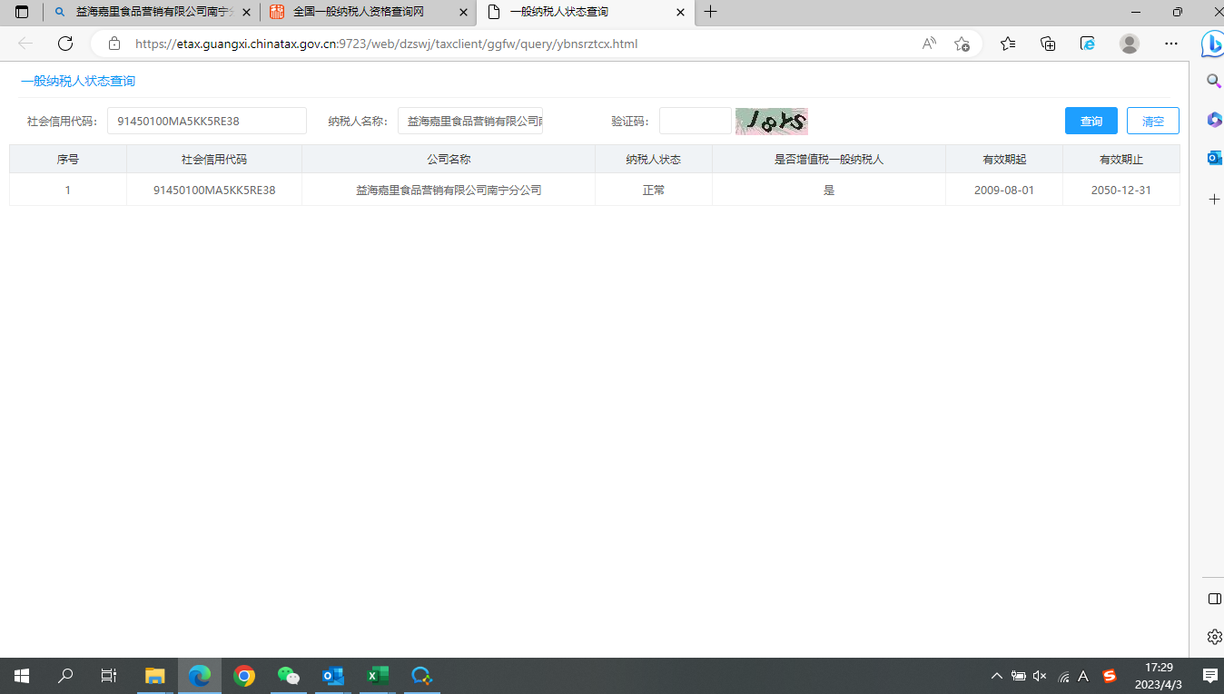Open the Favorites list icon

coord(1008,44)
